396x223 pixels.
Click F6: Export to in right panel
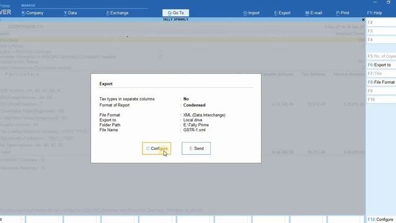[x=381, y=65]
